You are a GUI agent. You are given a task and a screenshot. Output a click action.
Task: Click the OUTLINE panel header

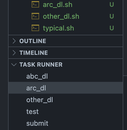point(66,41)
